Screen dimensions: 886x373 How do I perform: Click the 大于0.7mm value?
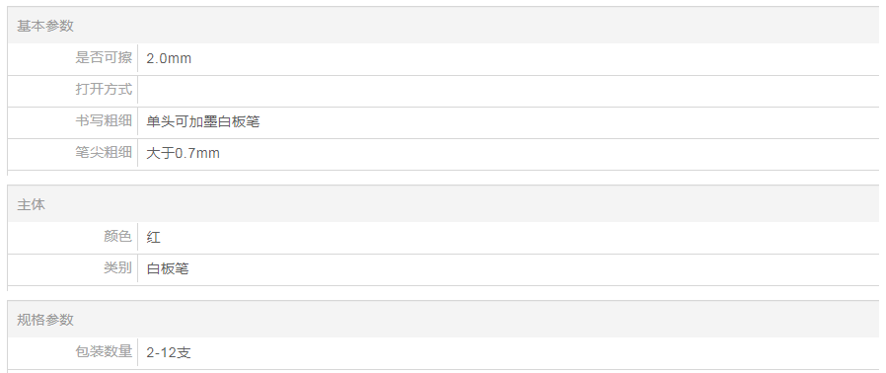[184, 153]
